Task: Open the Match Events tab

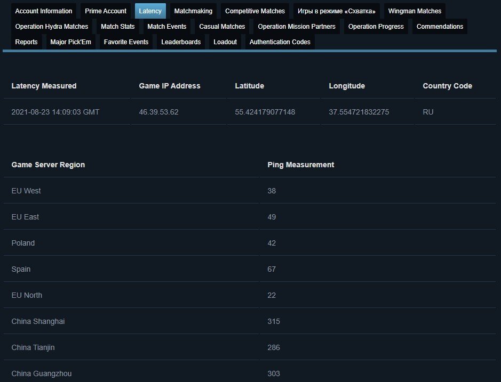Action: (x=167, y=27)
